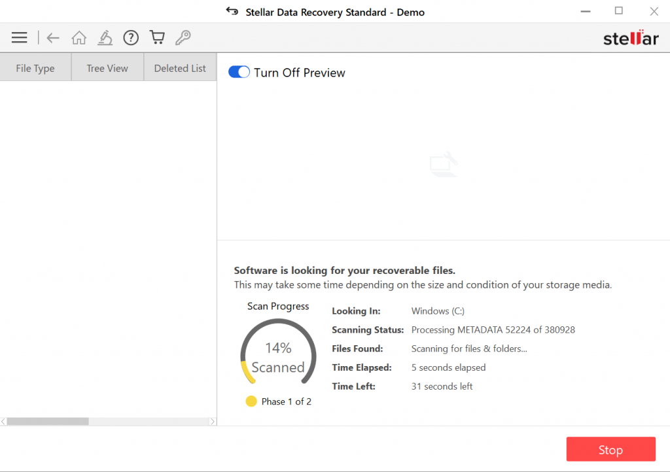
Task: Open advanced scan settings via microscope icon
Action: tap(105, 37)
